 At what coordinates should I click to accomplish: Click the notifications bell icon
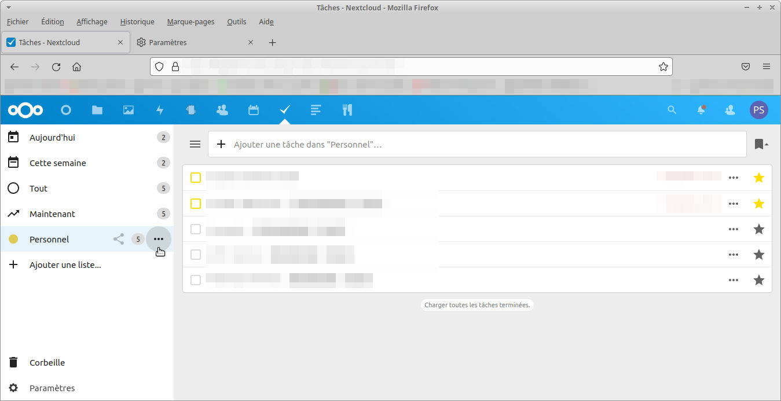701,110
